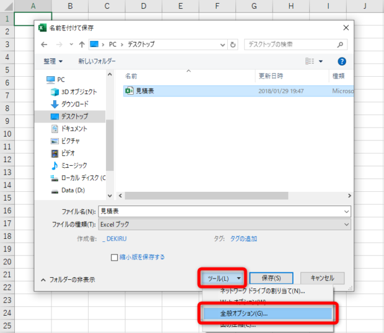Expand the ファイル名 dropdown arrow
The height and width of the screenshot is (333, 384).
click(x=346, y=212)
